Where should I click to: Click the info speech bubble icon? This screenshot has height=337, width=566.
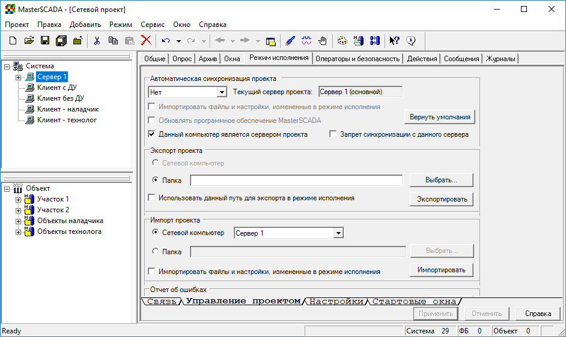411,41
